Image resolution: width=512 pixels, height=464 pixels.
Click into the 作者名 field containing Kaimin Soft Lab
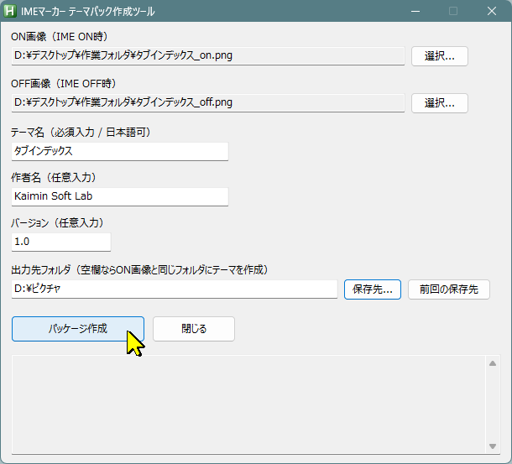point(120,196)
